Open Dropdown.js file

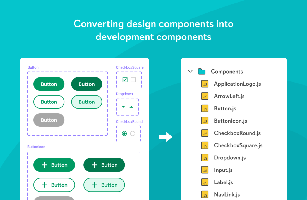click(230, 157)
